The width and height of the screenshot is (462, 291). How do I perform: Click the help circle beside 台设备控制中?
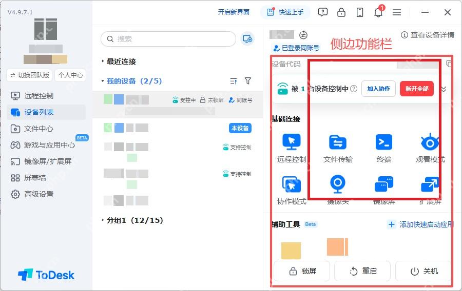pyautogui.click(x=354, y=89)
